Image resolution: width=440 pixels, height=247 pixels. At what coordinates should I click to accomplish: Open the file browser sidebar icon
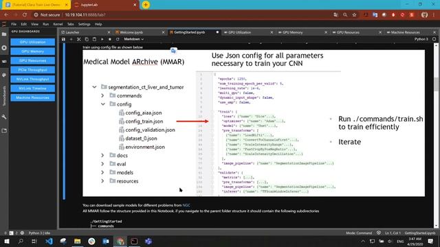tap(4, 34)
